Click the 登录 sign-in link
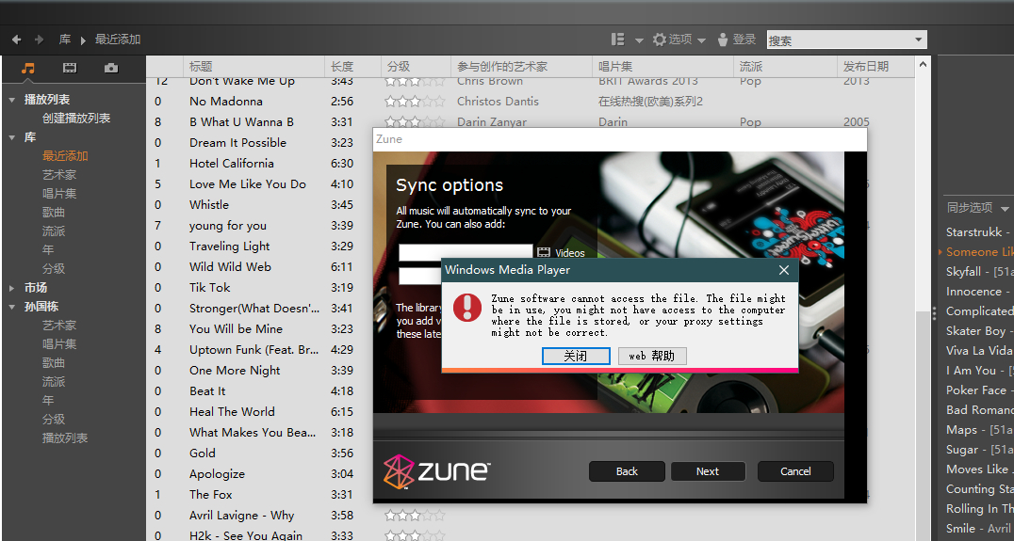Image resolution: width=1014 pixels, height=541 pixels. (x=744, y=40)
